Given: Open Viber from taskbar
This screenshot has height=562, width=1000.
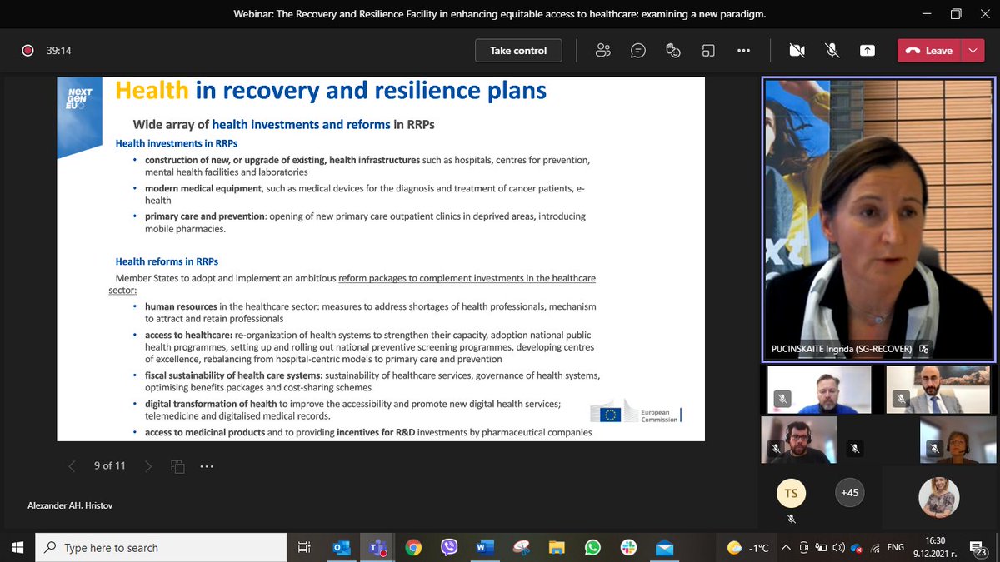Looking at the screenshot, I should (449, 547).
